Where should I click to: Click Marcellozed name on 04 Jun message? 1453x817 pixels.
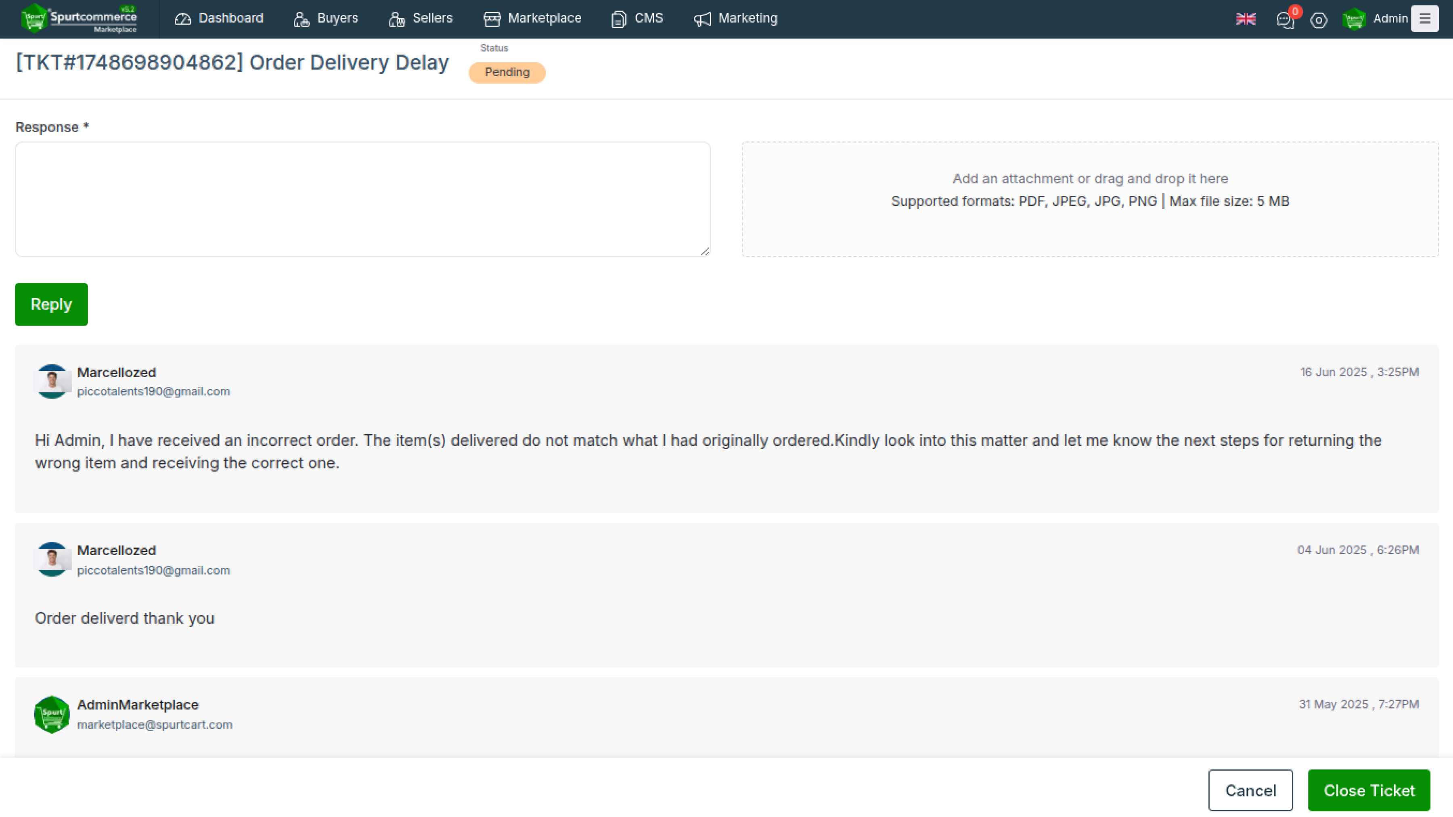click(x=117, y=550)
